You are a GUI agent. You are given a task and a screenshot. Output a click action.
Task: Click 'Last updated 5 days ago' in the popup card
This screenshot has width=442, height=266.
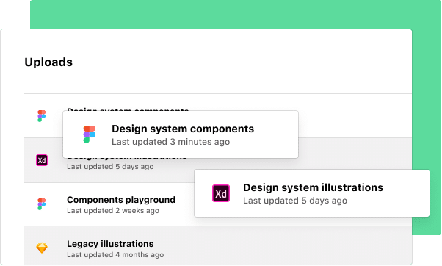295,201
